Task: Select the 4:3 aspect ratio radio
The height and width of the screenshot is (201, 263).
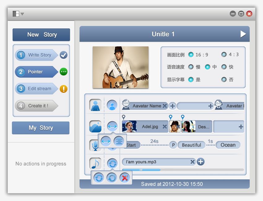Action: pyautogui.click(x=224, y=54)
